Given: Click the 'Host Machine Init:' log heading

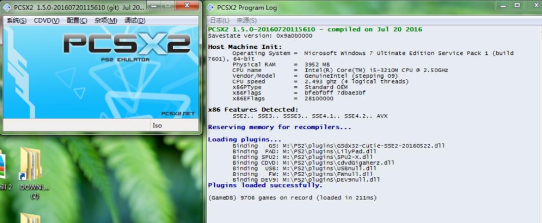Looking at the screenshot, I should tap(245, 47).
